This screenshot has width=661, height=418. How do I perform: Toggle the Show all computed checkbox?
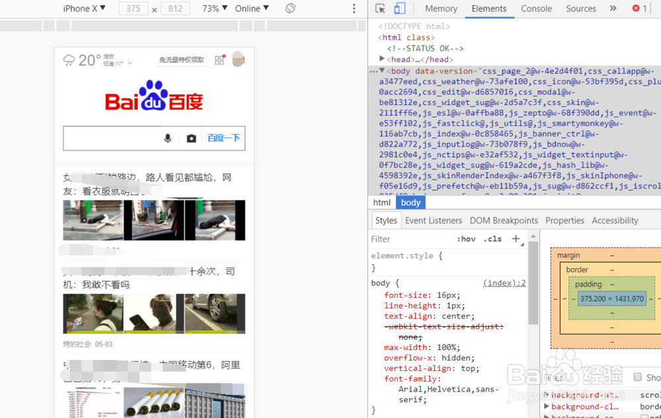pyautogui.click(x=637, y=377)
